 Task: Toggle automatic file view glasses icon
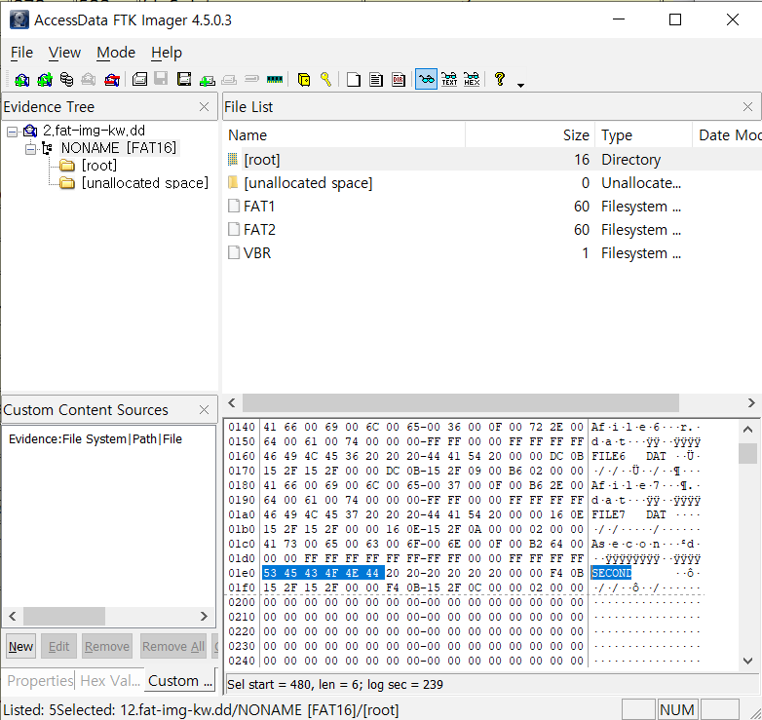[426, 79]
